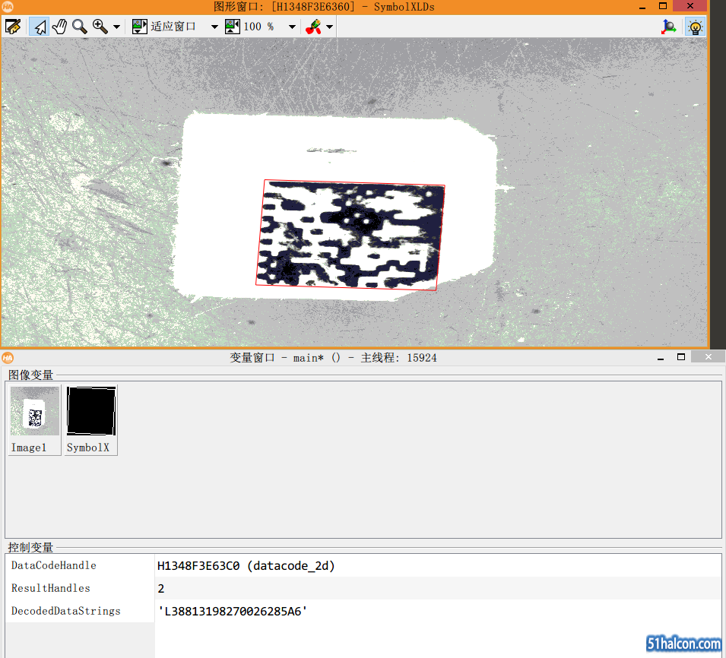Screen dimensions: 726x658
Task: Click the color draw settings icon
Action: coord(314,27)
